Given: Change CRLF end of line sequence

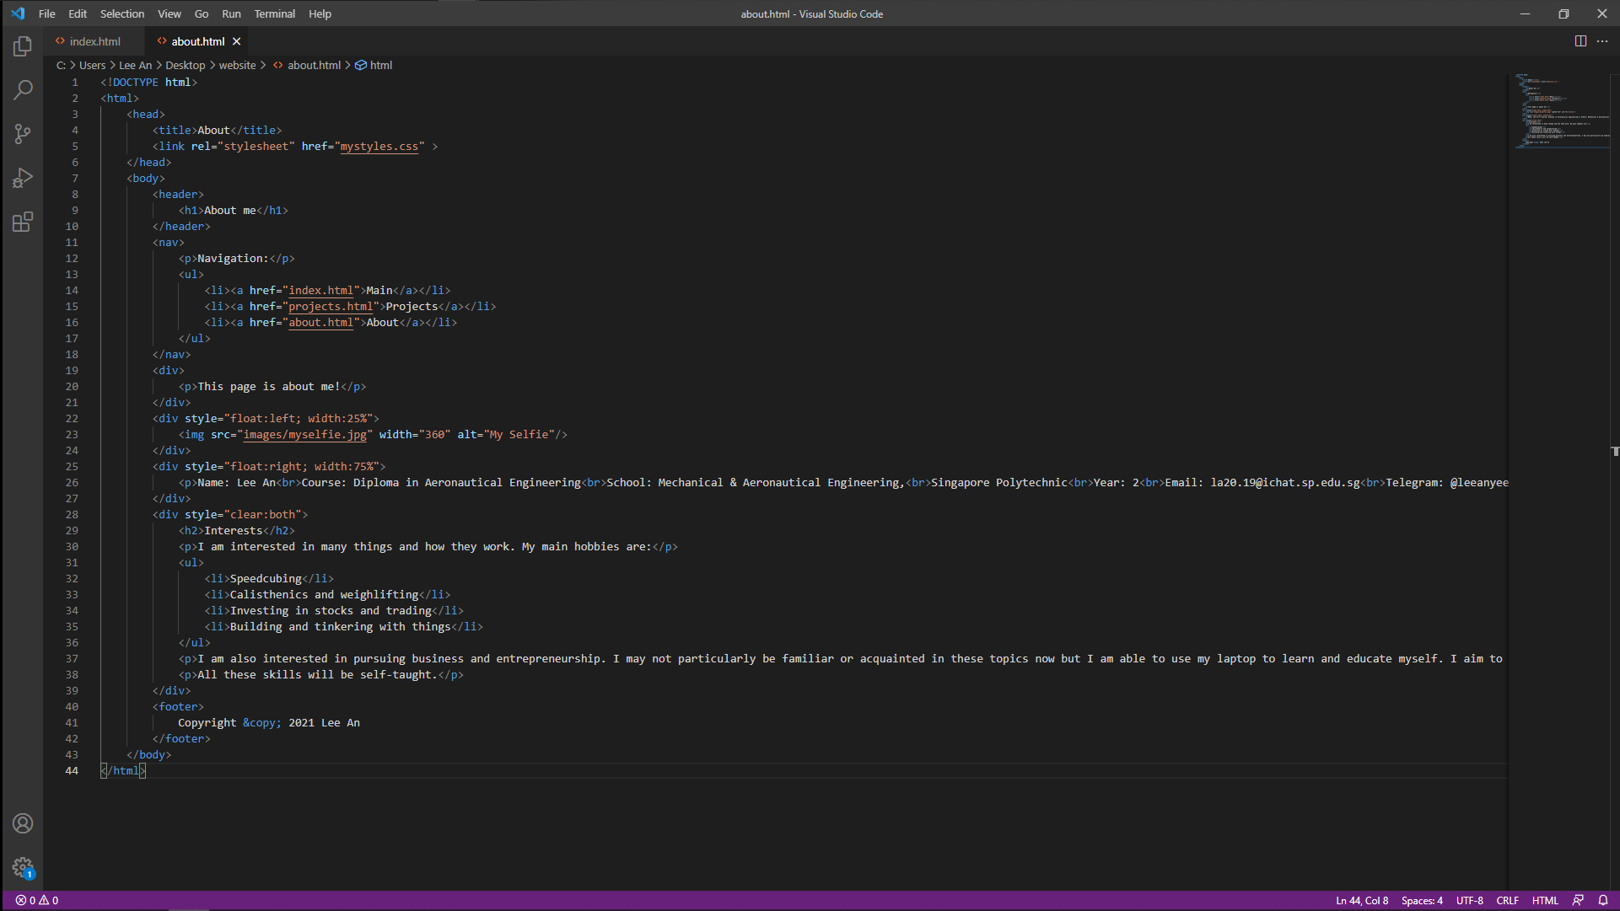Looking at the screenshot, I should [x=1507, y=900].
